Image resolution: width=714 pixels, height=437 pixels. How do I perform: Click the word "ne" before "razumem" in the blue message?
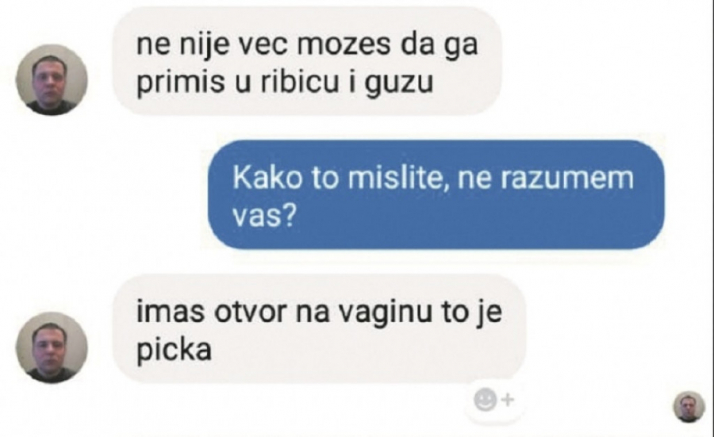point(474,179)
